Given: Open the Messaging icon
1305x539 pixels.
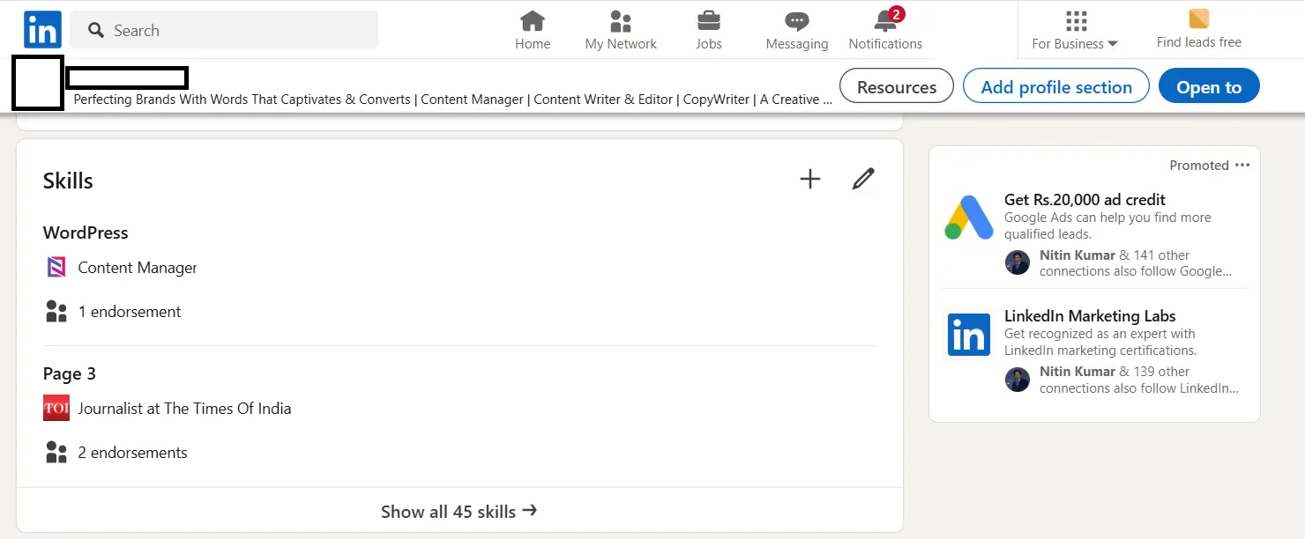Looking at the screenshot, I should pos(795,19).
